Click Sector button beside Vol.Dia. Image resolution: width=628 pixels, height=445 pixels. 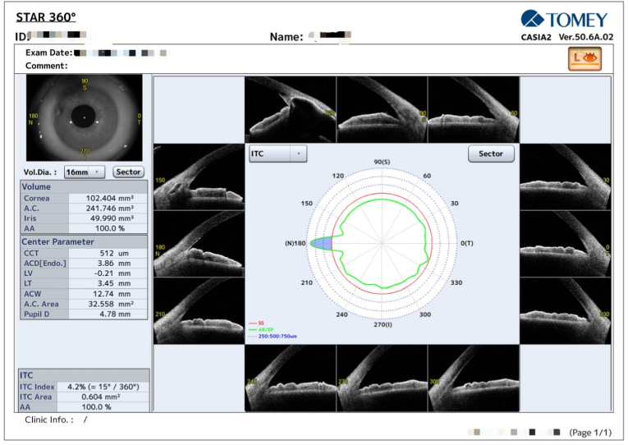(128, 172)
